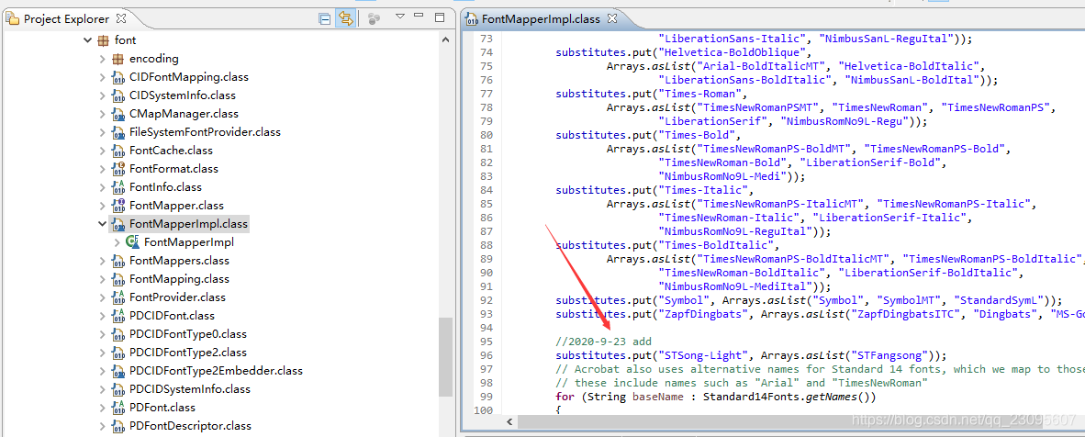Image resolution: width=1085 pixels, height=437 pixels.
Task: Minimize the Project Explorer view
Action: (419, 16)
